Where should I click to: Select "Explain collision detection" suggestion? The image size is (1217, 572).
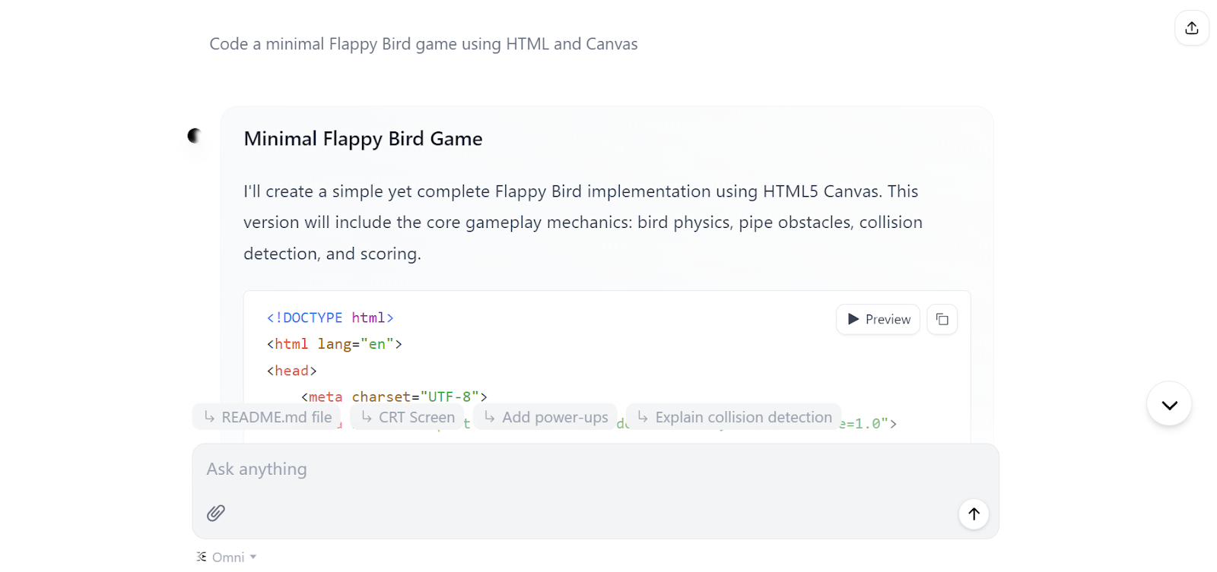734,417
